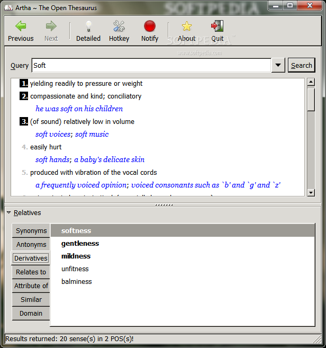Click the pane divider handle dots
Screen dimensions: 326x348
pos(164,205)
